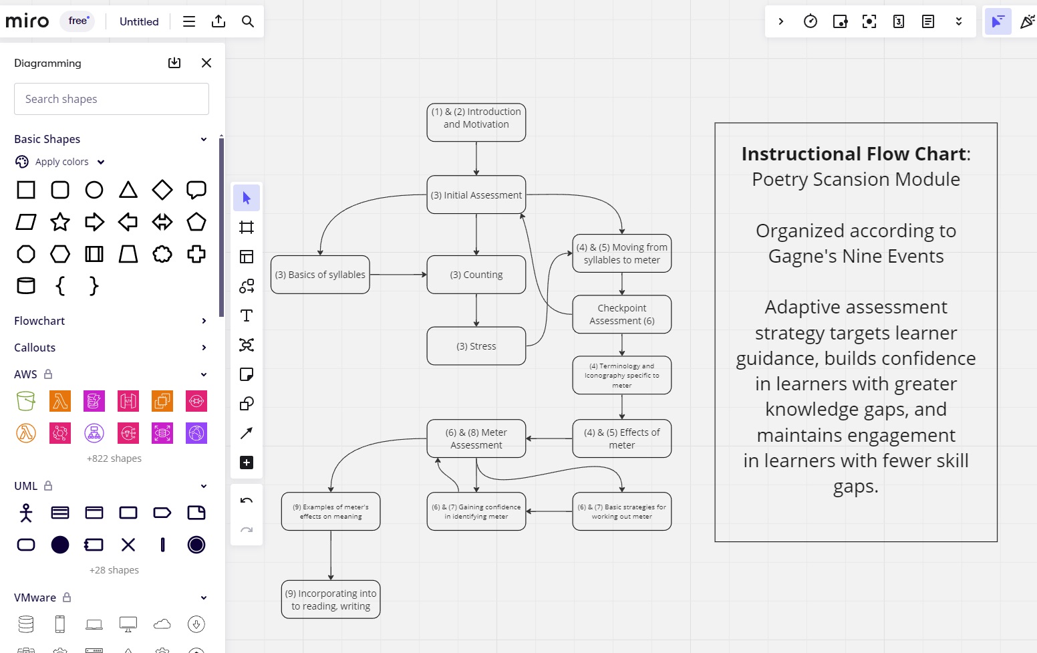The height and width of the screenshot is (653, 1037).
Task: Click the Undo arrow
Action: (x=247, y=501)
